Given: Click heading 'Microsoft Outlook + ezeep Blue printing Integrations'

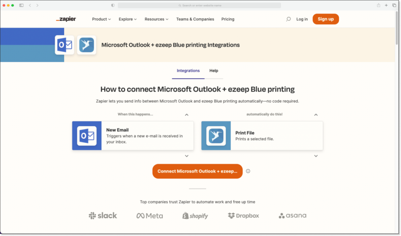Looking at the screenshot, I should click(171, 45).
